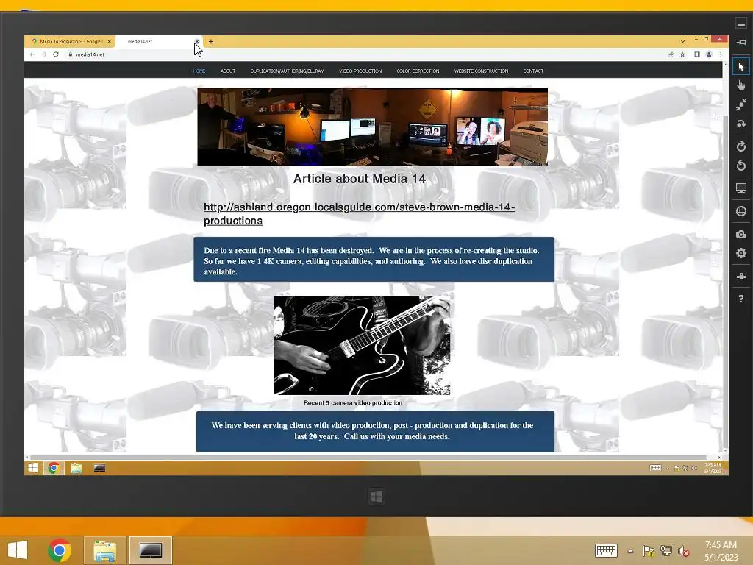Screen dimensions: 753x565
Task: Open remote desktop Start button
Action: pos(32,468)
